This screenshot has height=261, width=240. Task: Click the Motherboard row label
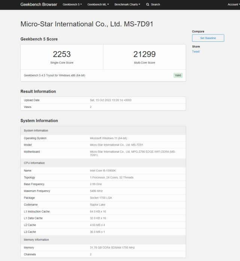pos(32,152)
